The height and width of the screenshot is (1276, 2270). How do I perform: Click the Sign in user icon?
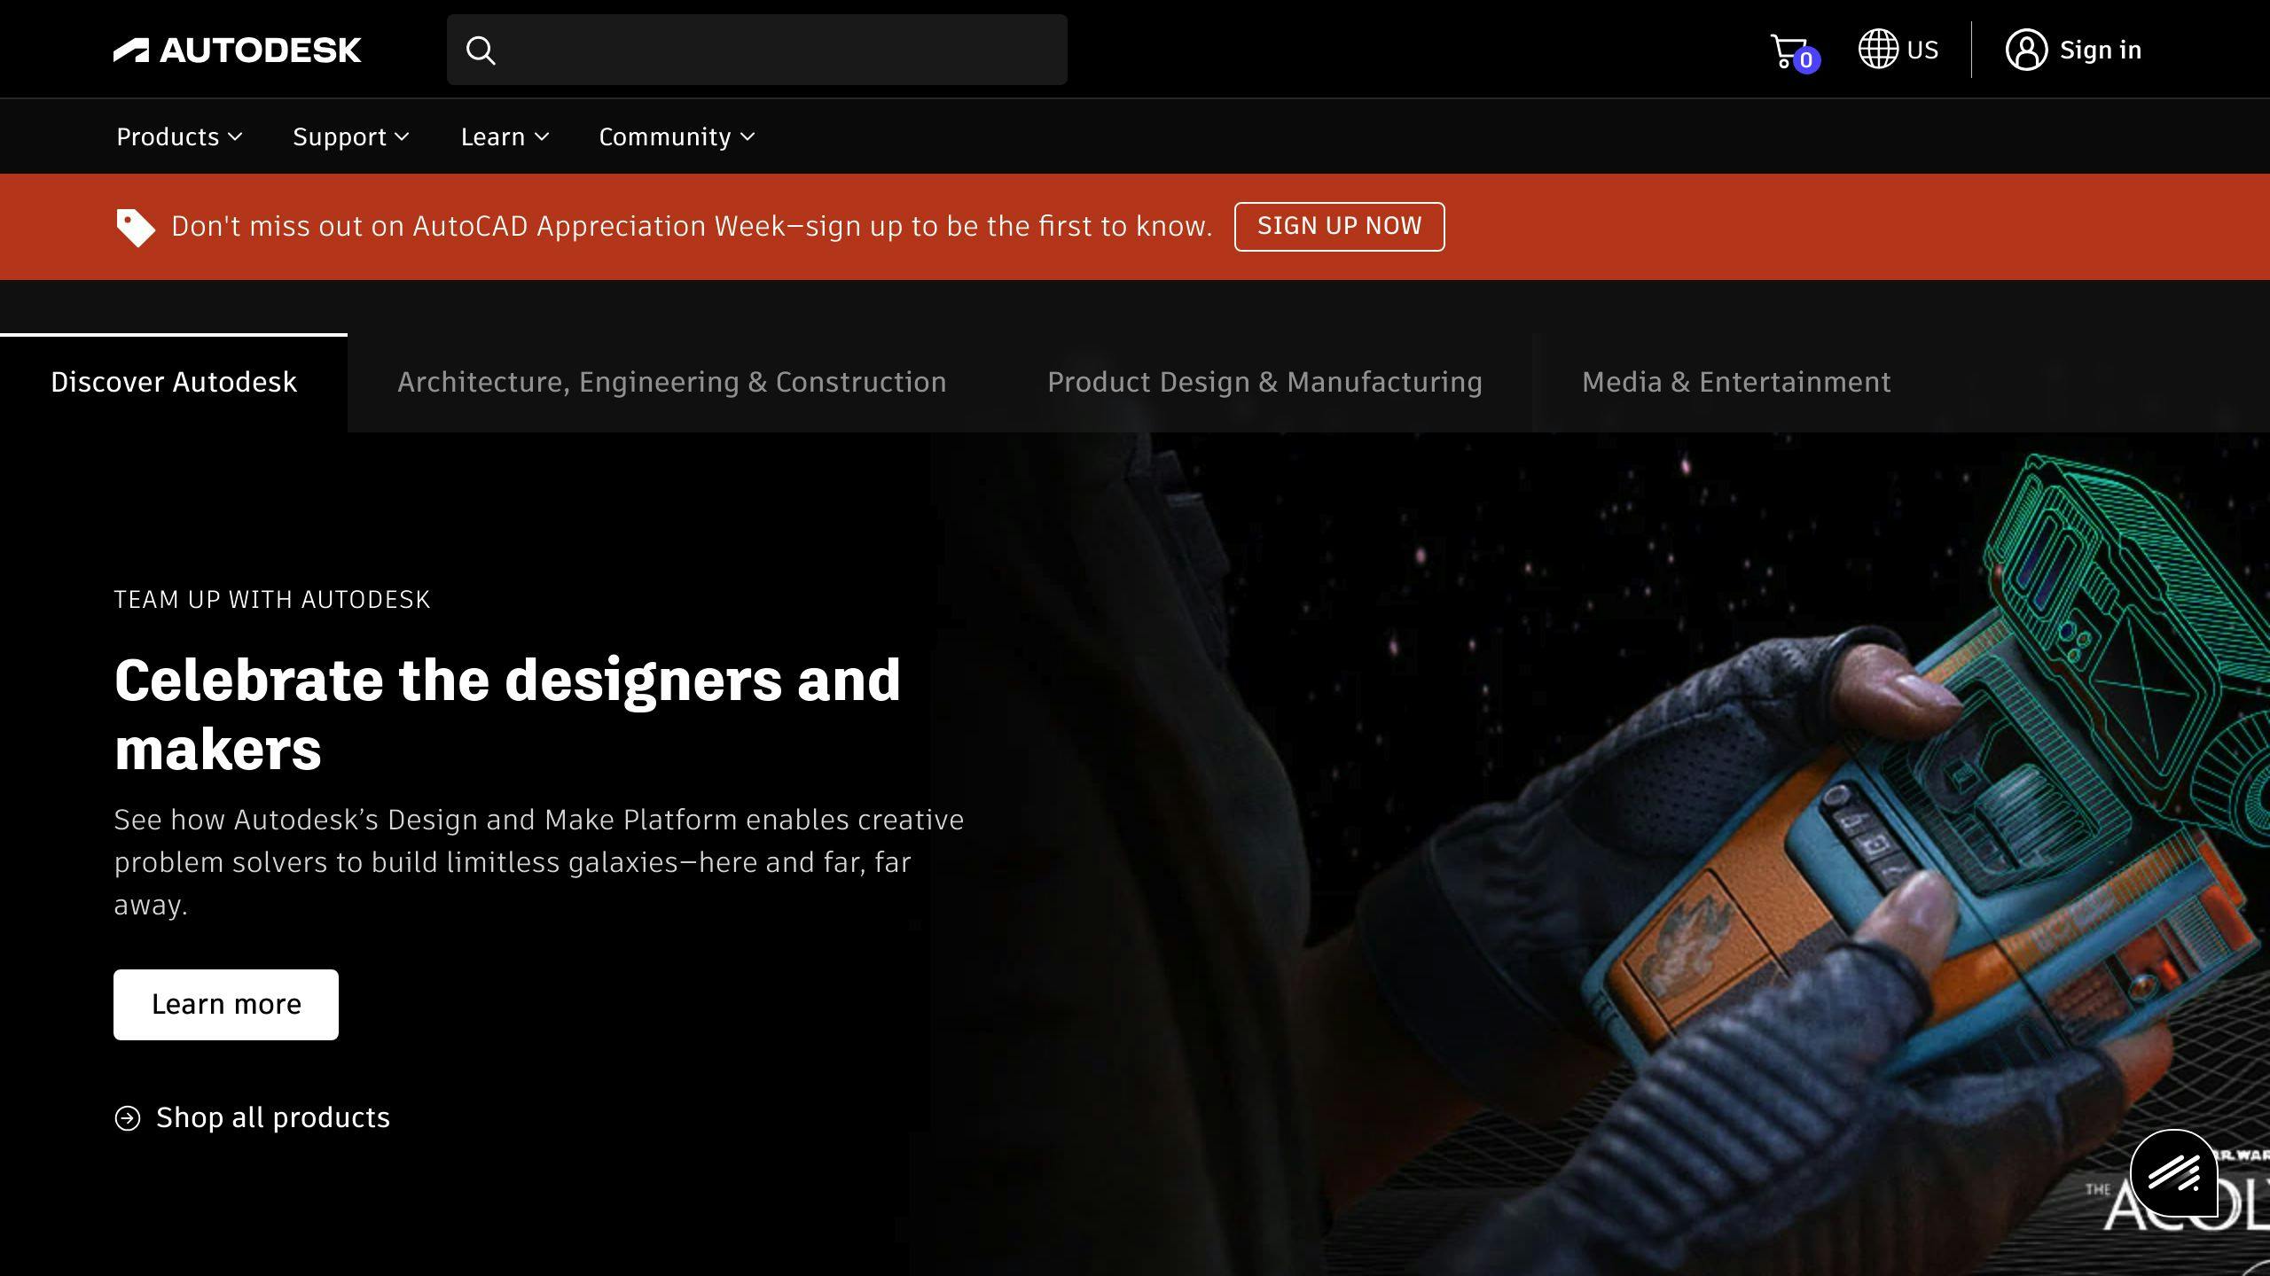tap(2028, 49)
